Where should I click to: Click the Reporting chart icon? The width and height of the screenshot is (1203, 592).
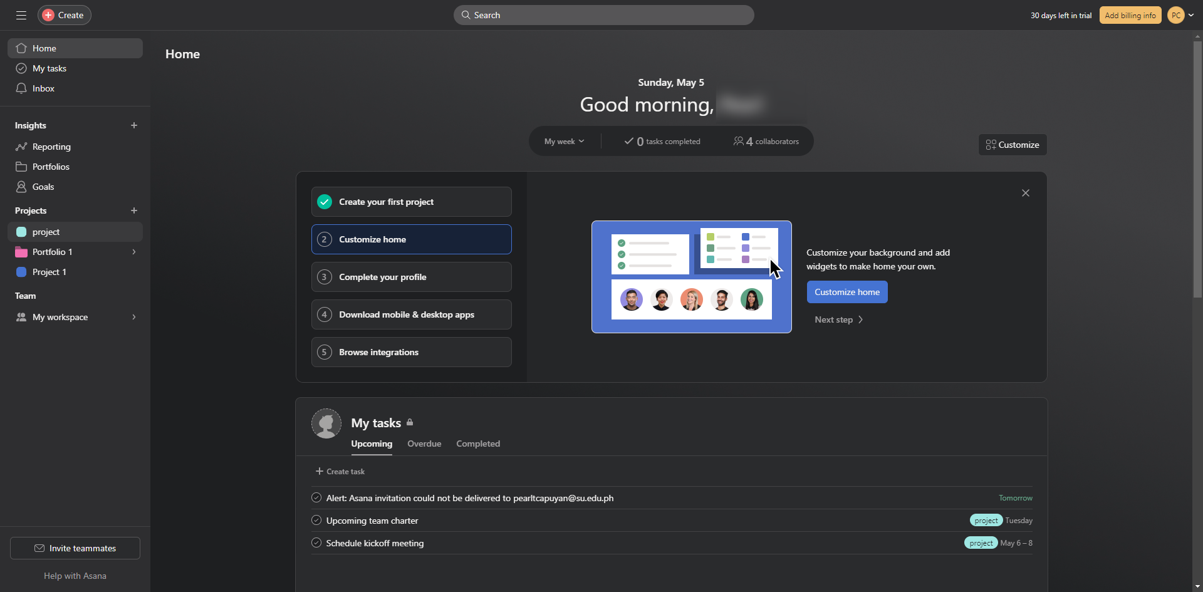pyautogui.click(x=21, y=147)
